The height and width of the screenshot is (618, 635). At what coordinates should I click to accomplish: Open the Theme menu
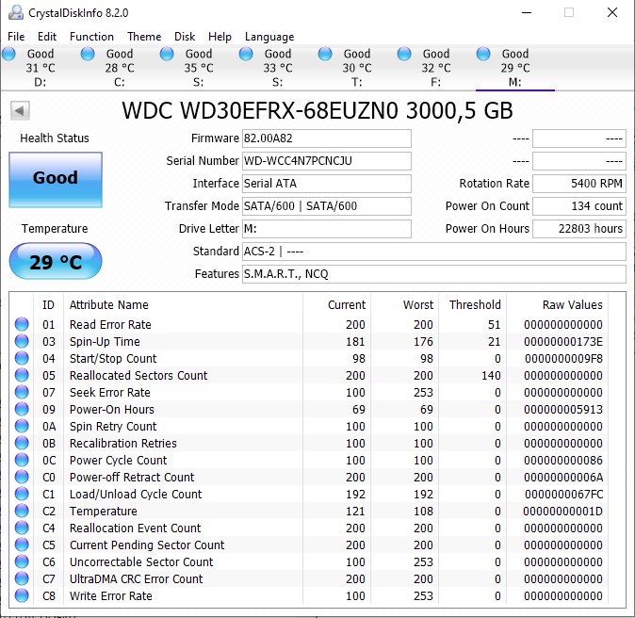(x=144, y=37)
